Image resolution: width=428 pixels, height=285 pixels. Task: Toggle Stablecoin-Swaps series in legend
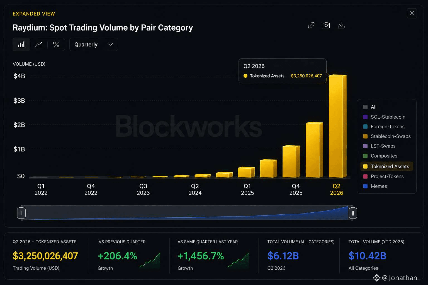tap(387, 136)
